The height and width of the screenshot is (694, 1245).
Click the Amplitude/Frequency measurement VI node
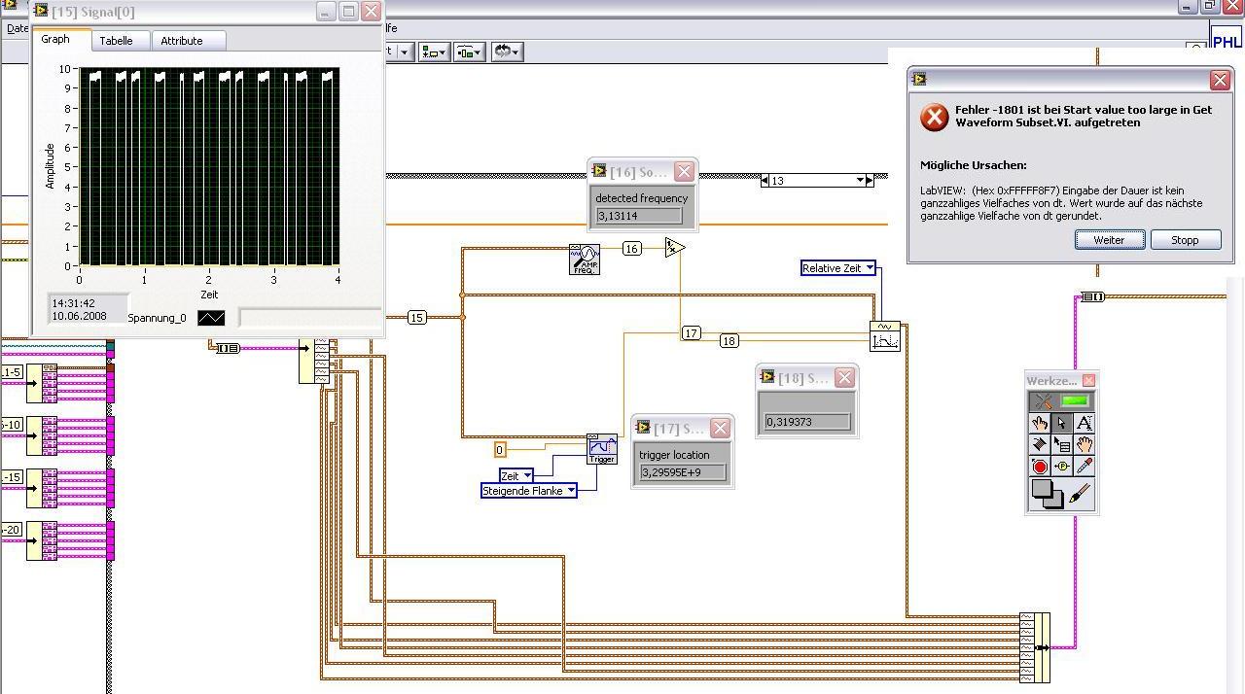click(x=585, y=259)
